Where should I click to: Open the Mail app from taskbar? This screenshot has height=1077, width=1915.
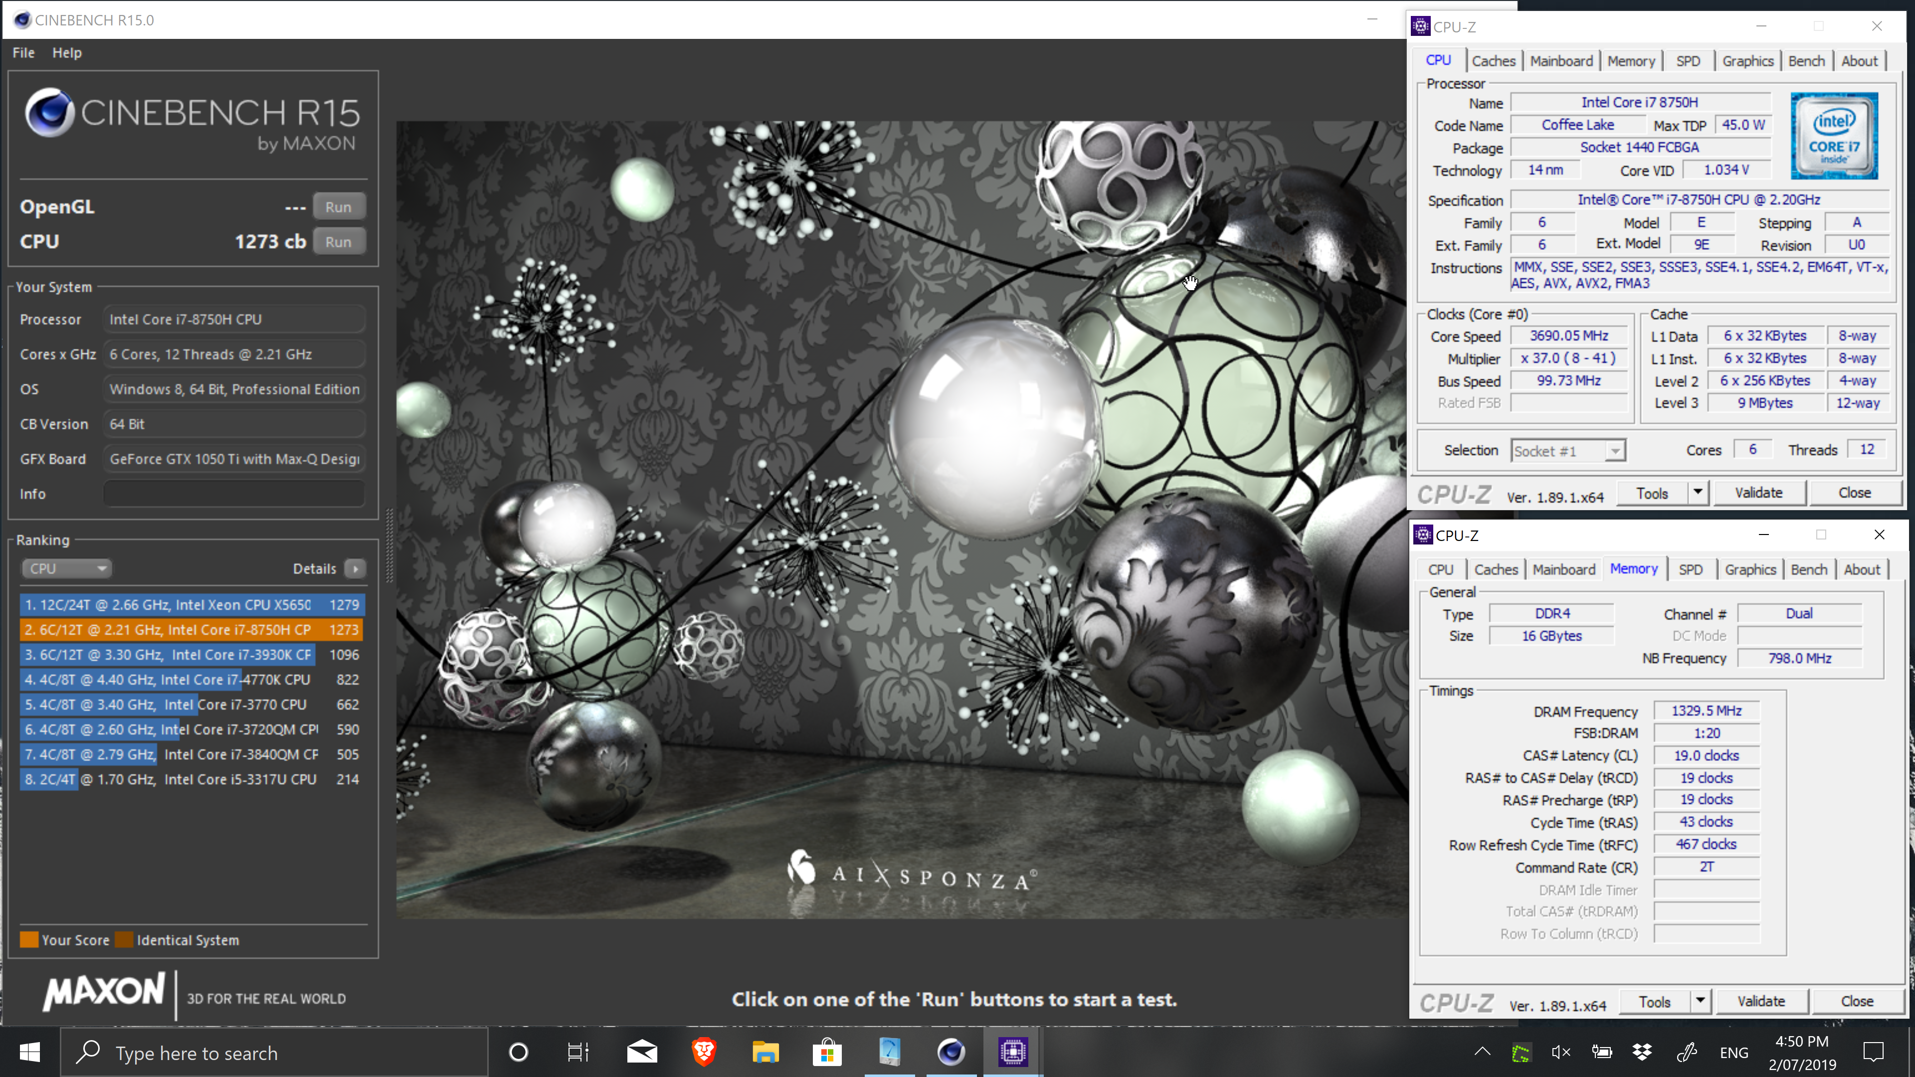(641, 1052)
